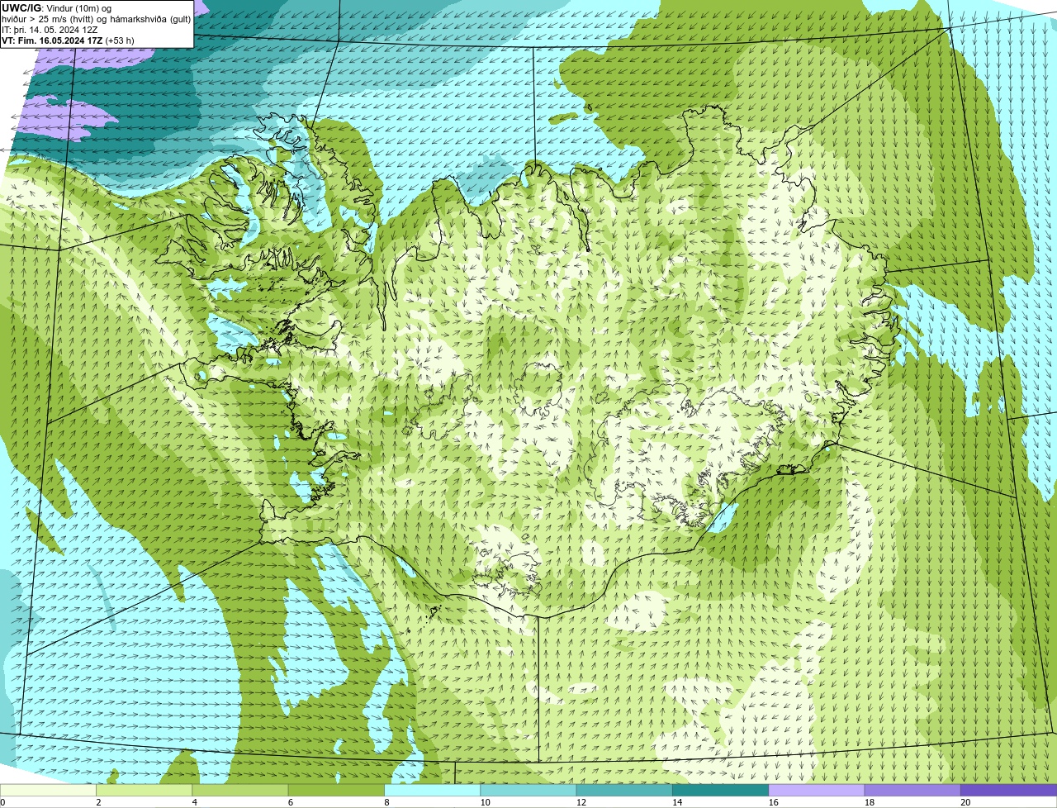The image size is (1057, 808).
Task: Click the legend tick label '0'
Action: pyautogui.click(x=2, y=802)
